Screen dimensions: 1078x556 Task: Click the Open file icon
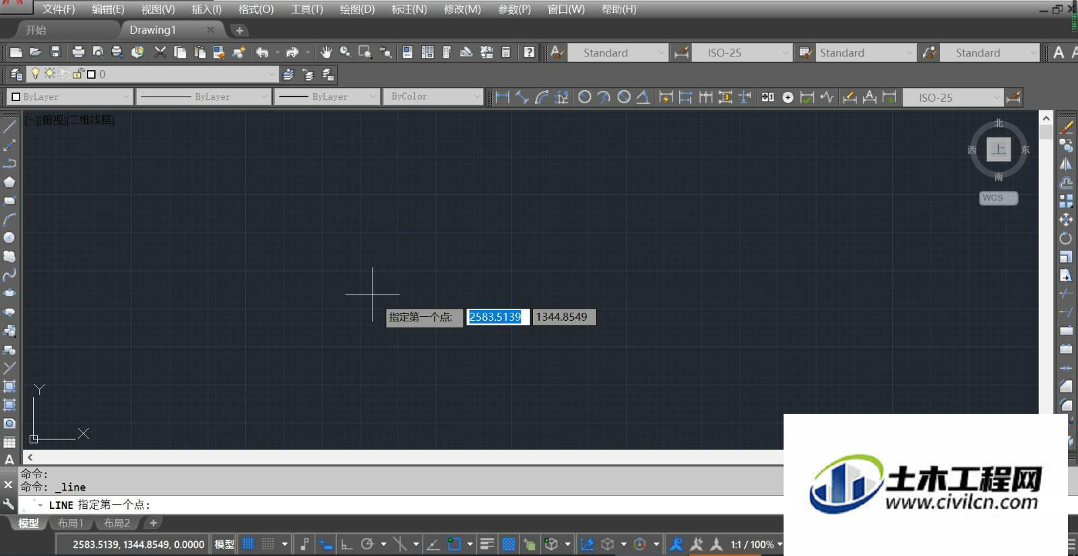tap(36, 53)
